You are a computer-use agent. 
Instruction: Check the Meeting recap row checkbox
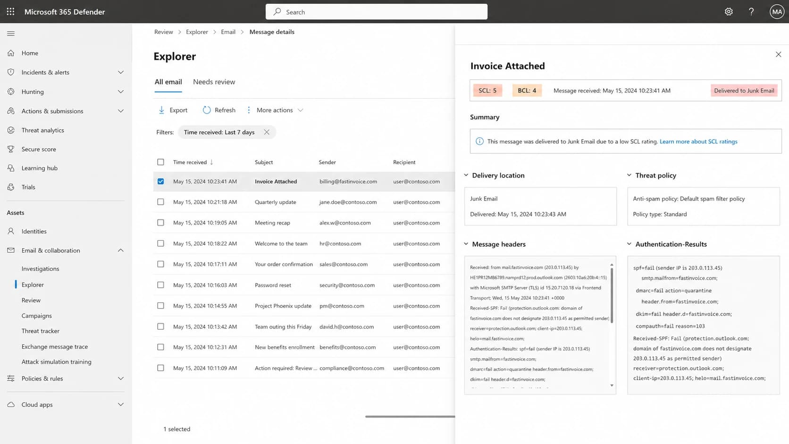160,223
